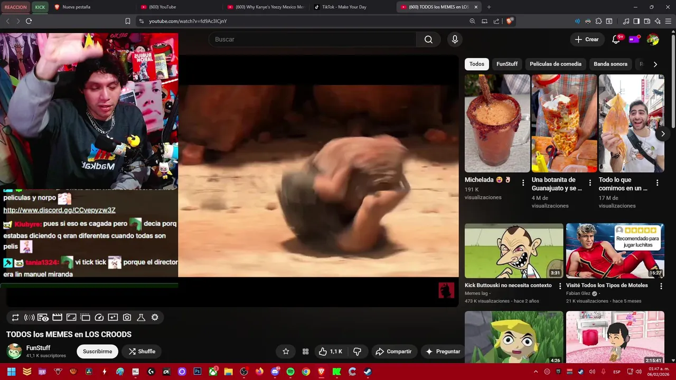Image resolution: width=676 pixels, height=380 pixels.
Task: Like the video with thumbs up
Action: click(x=331, y=351)
